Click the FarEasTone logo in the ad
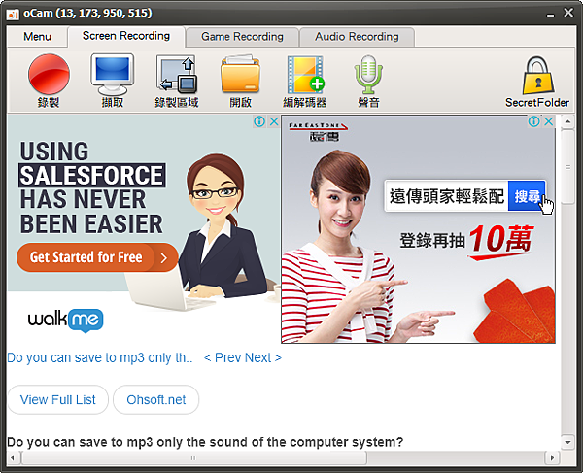The width and height of the screenshot is (583, 473). click(x=319, y=131)
